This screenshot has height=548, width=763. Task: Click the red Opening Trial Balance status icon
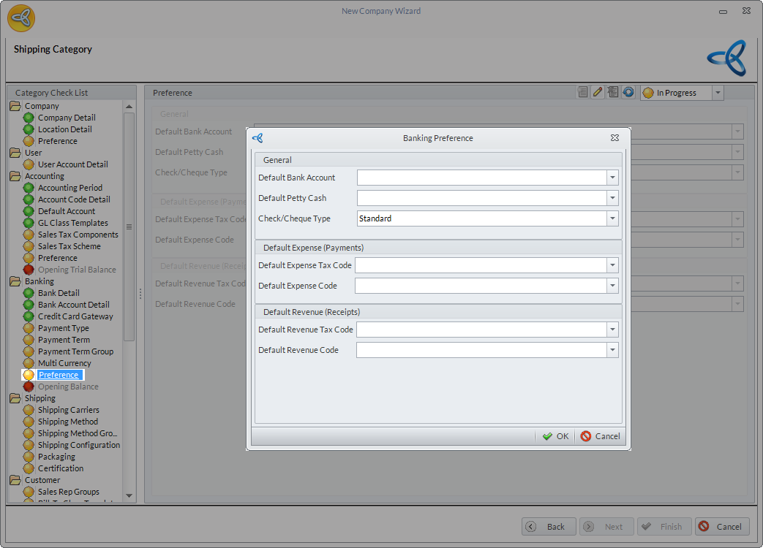coord(29,270)
